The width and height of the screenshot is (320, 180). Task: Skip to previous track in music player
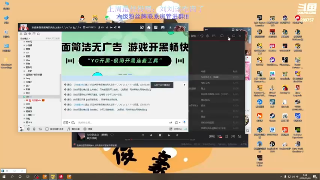point(151,135)
